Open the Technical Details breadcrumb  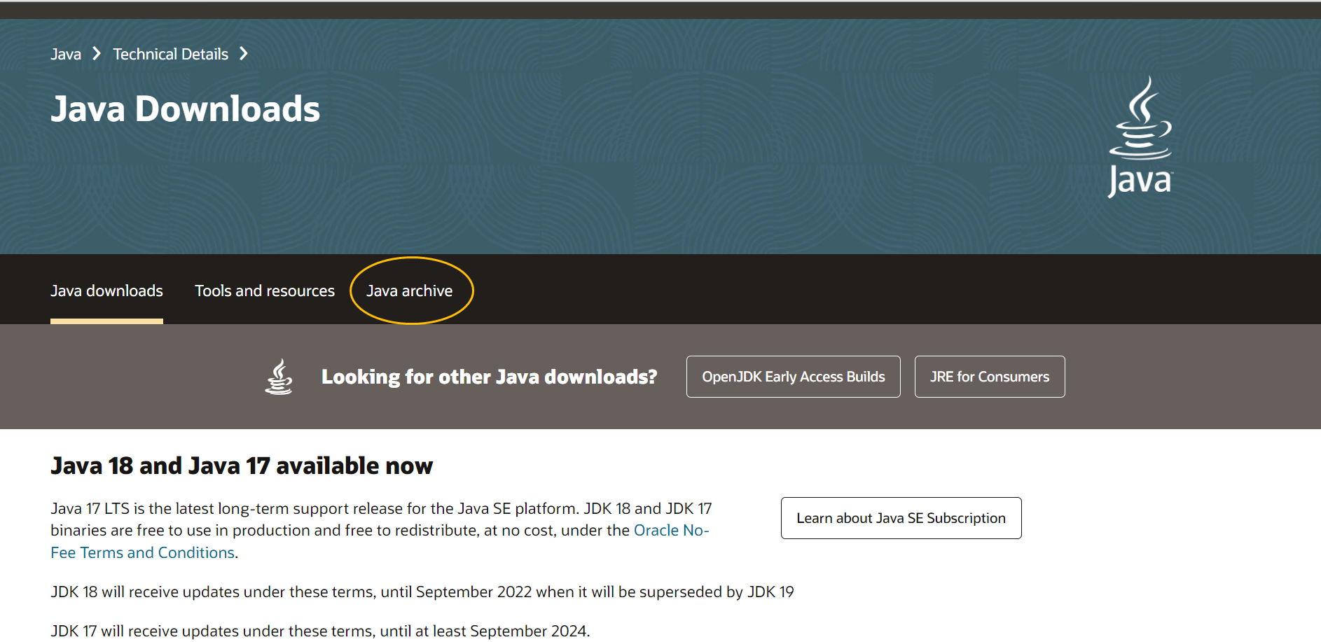(170, 54)
